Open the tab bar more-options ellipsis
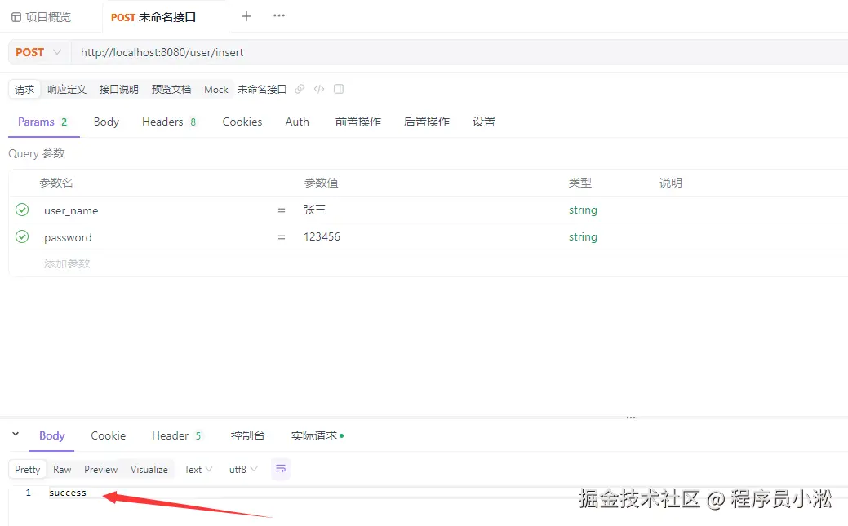This screenshot has width=848, height=526. (279, 15)
